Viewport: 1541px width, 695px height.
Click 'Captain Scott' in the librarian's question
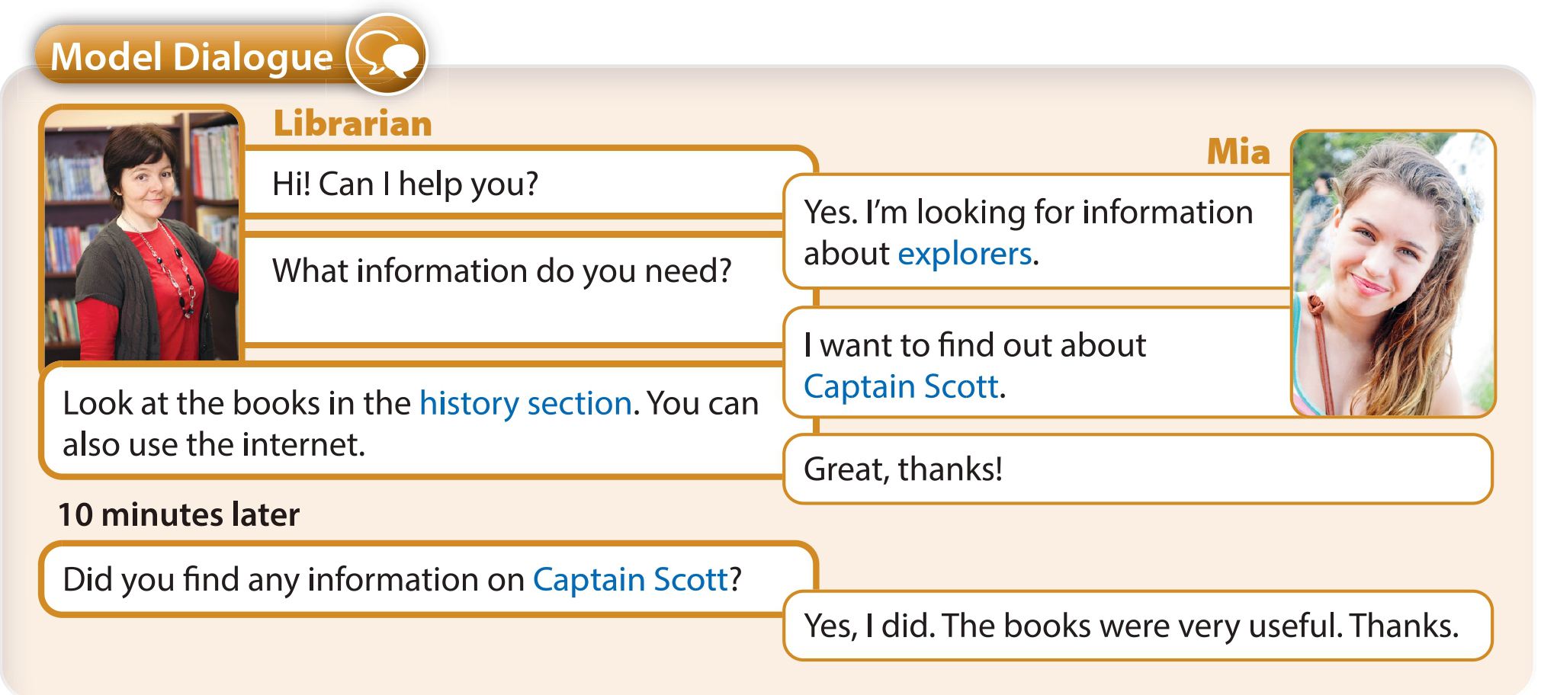click(x=630, y=579)
